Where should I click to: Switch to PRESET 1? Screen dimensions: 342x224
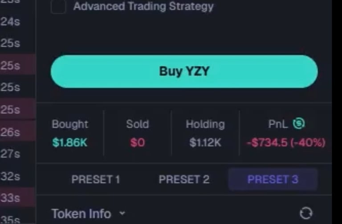point(95,180)
